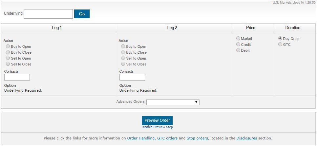Click the Go button

(x=82, y=14)
